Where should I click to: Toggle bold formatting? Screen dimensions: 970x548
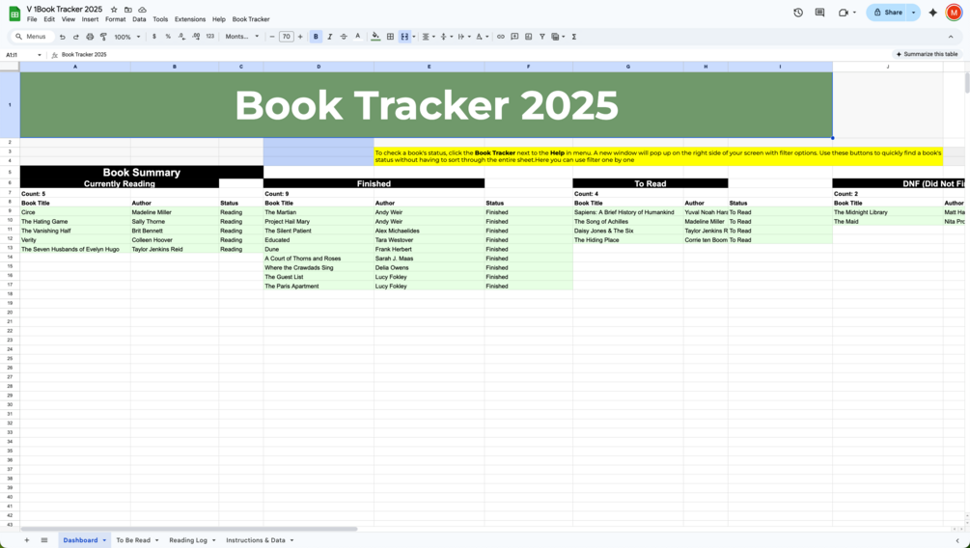click(x=316, y=37)
